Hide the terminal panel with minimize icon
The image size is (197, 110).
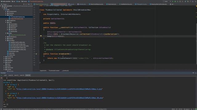click(x=196, y=73)
